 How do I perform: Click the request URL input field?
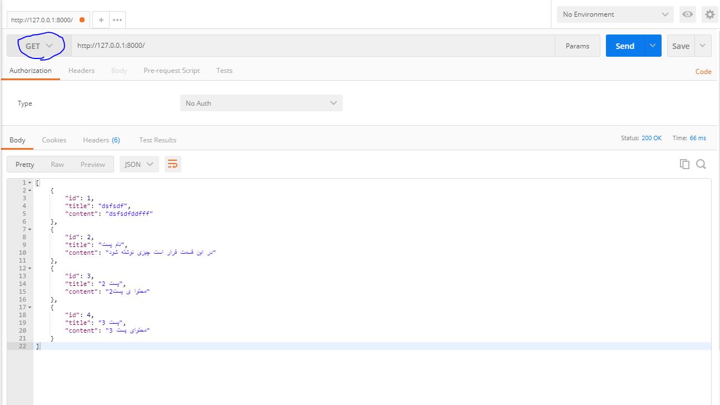click(312, 46)
